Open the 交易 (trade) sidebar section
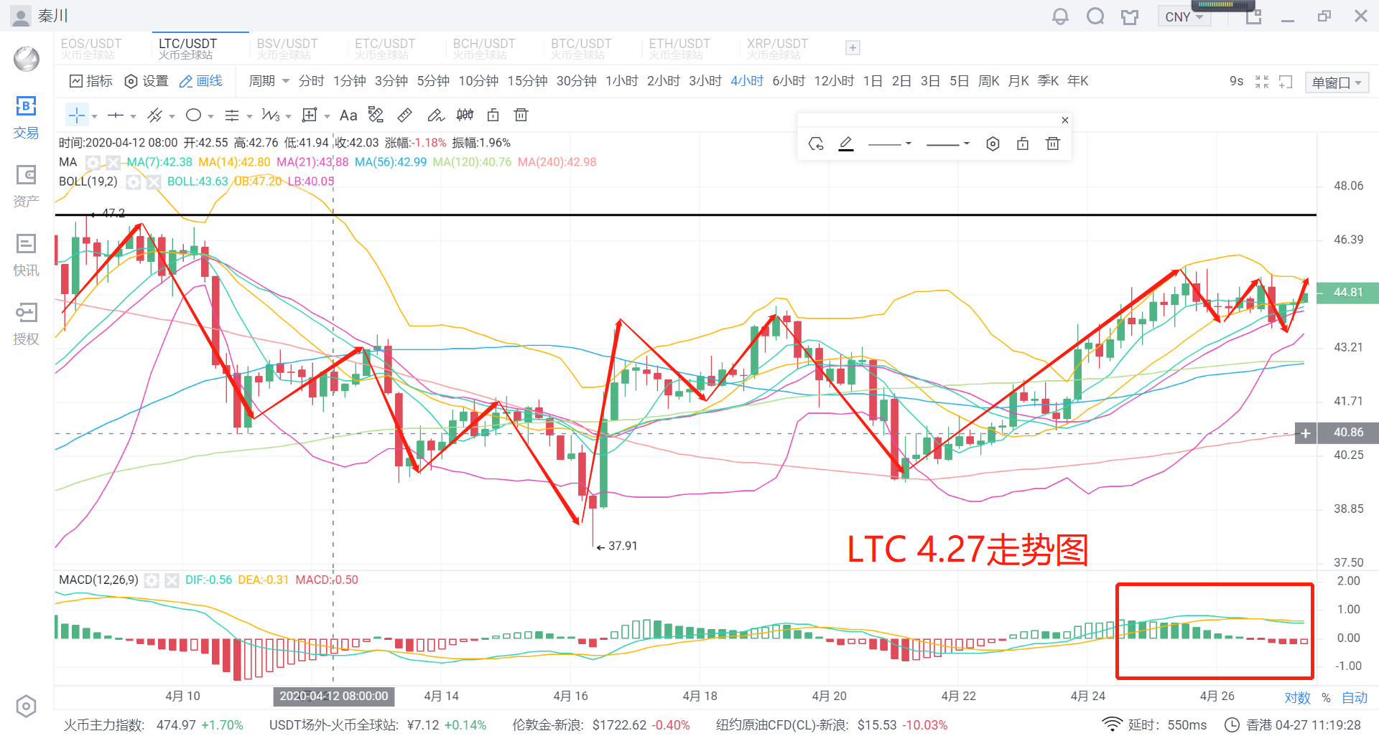The height and width of the screenshot is (741, 1379). point(26,118)
